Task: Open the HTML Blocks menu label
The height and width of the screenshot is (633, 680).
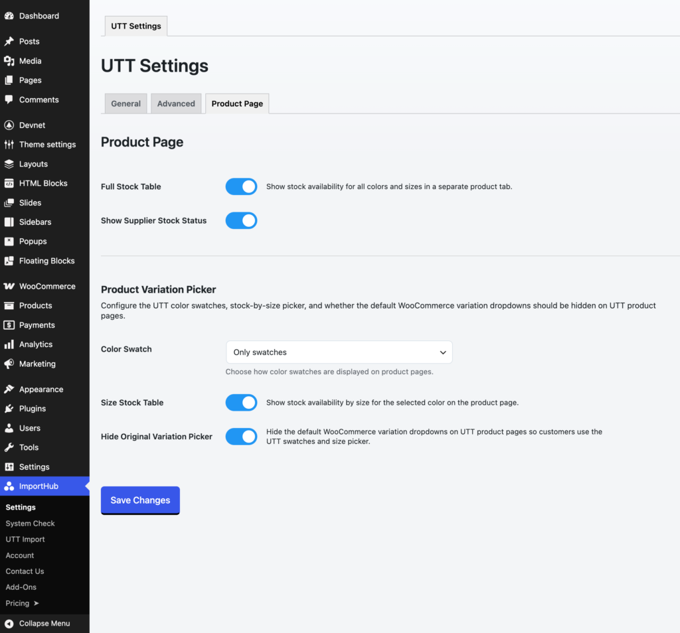Action: click(x=43, y=183)
